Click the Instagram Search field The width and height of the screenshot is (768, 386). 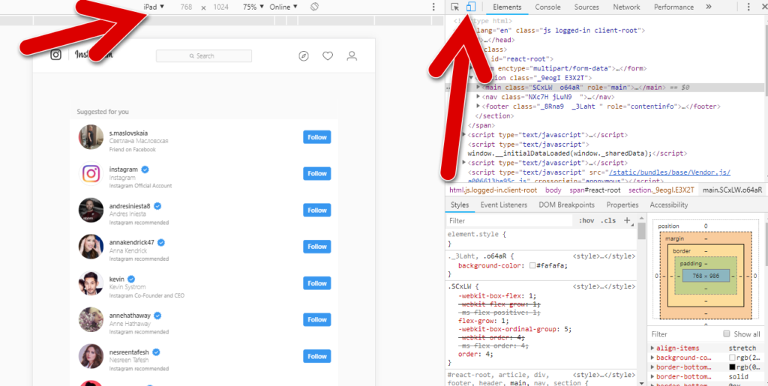[204, 55]
